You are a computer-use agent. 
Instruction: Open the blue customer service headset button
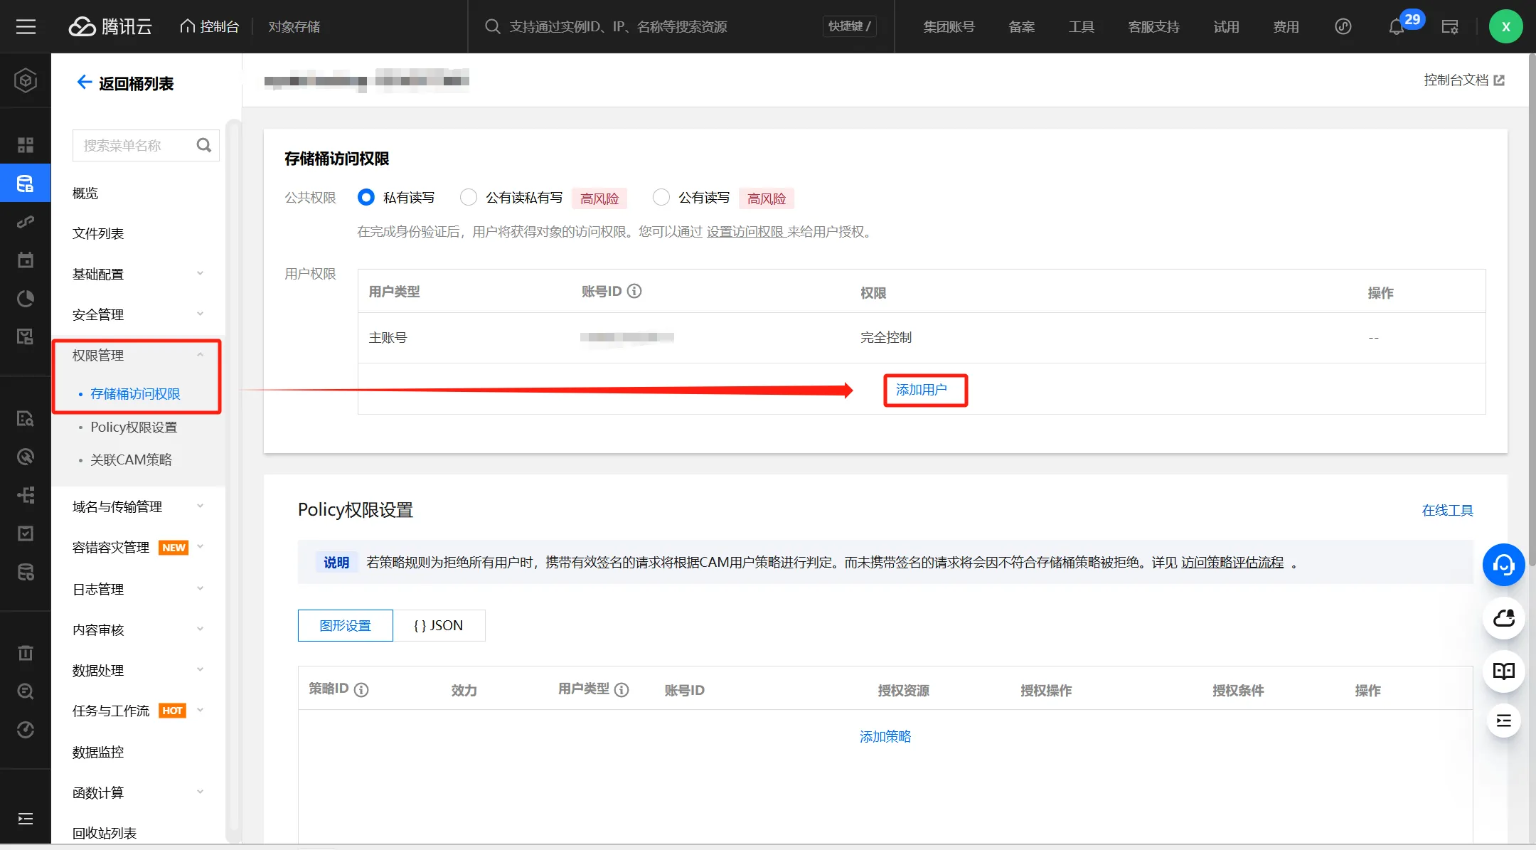click(x=1503, y=565)
